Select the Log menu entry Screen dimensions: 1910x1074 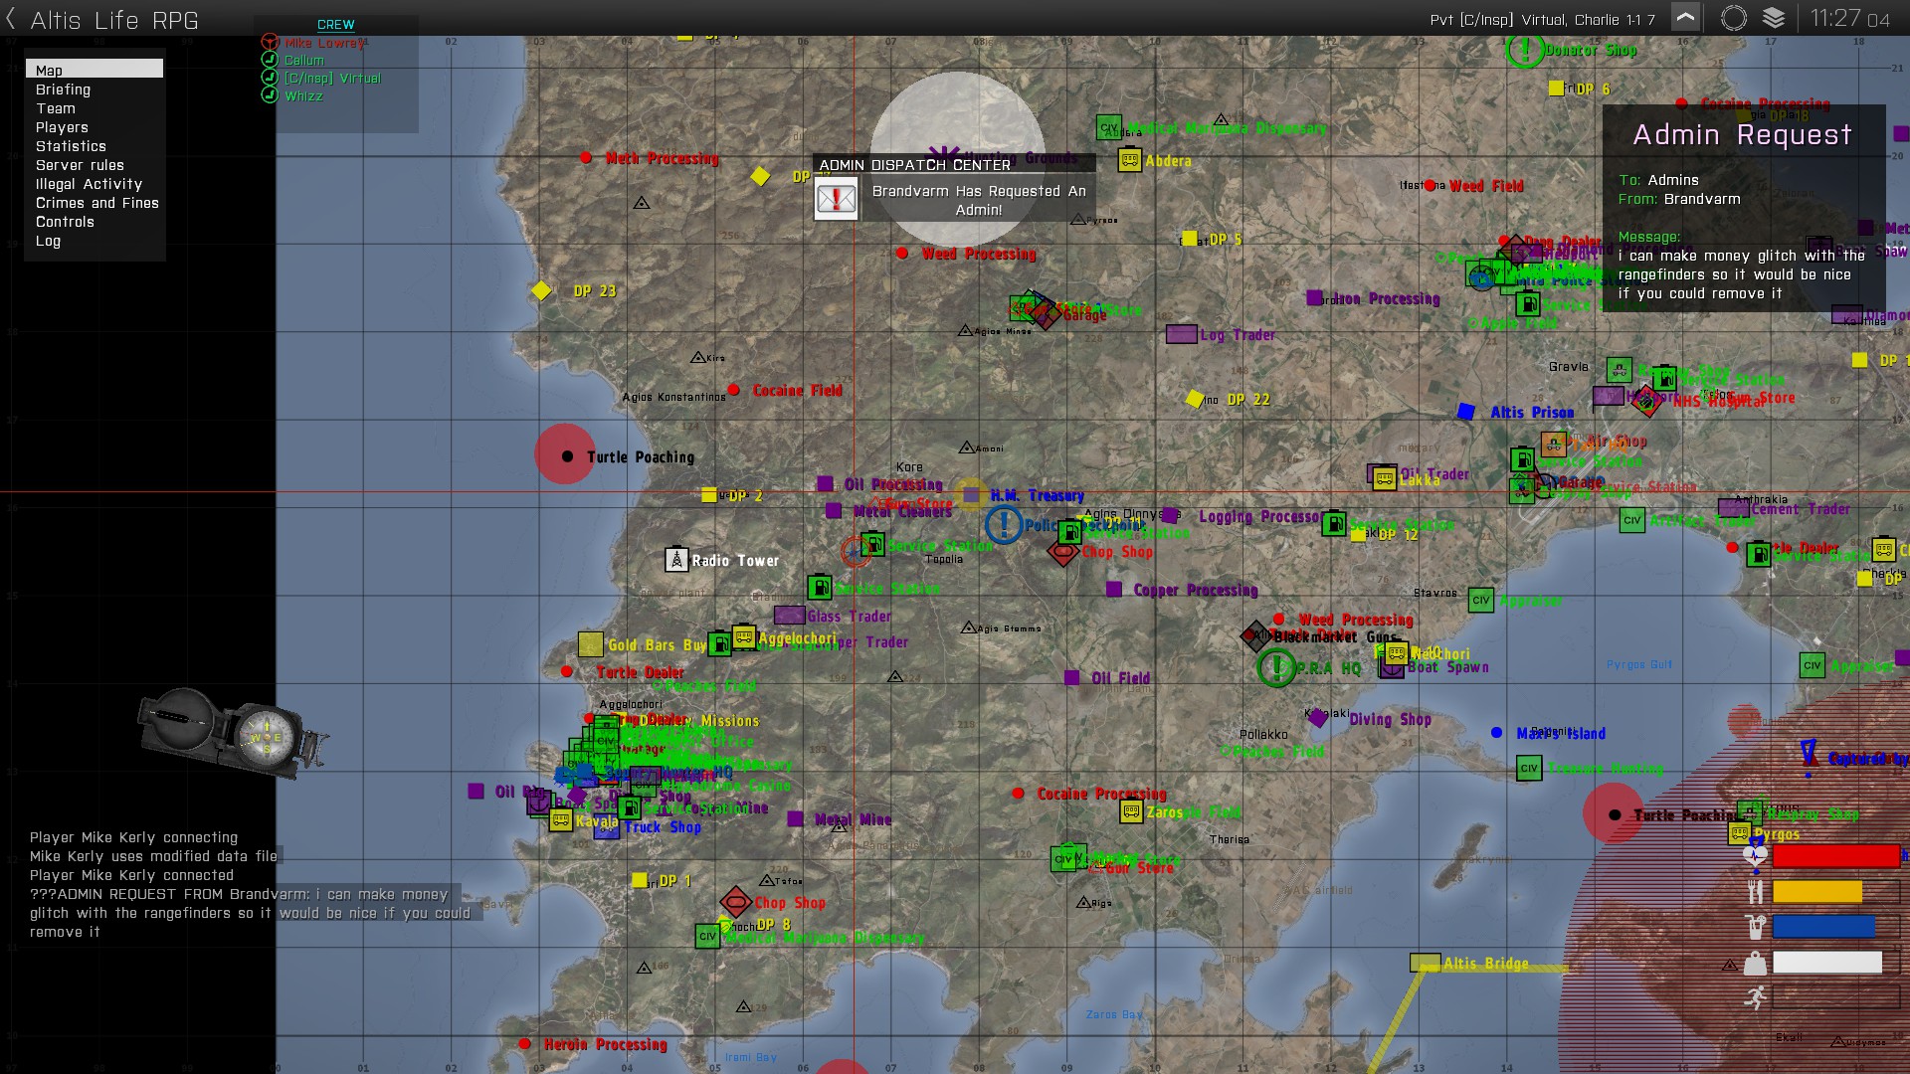coord(48,241)
